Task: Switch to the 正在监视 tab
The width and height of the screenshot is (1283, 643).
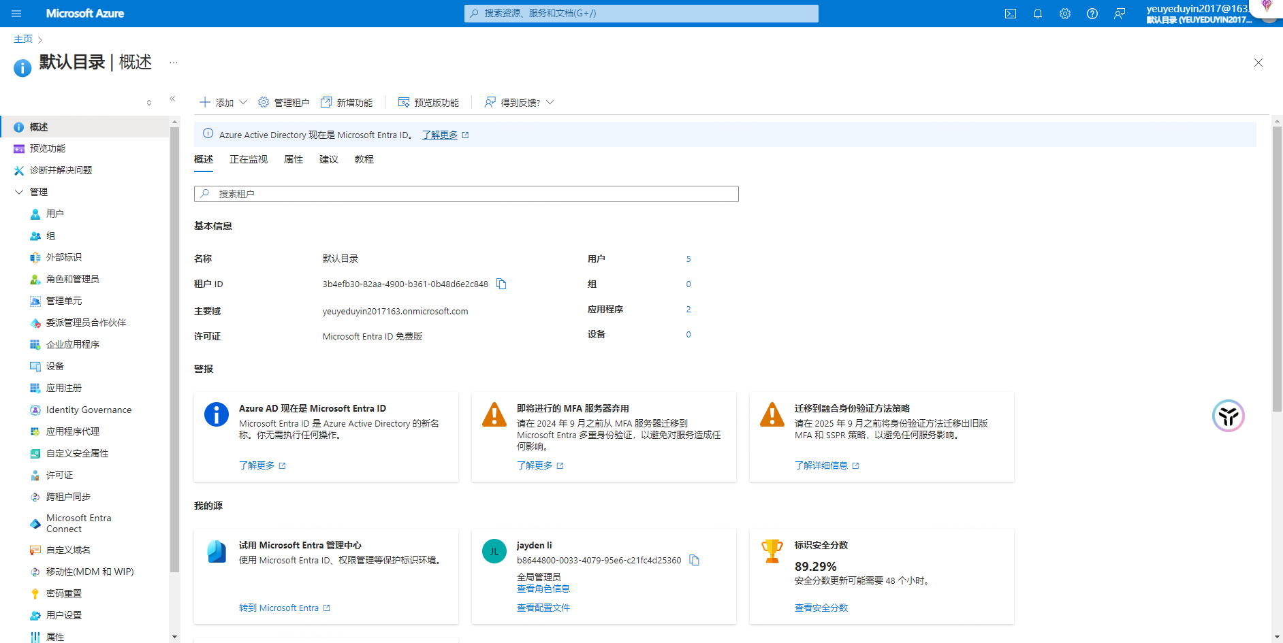Action: pyautogui.click(x=249, y=159)
